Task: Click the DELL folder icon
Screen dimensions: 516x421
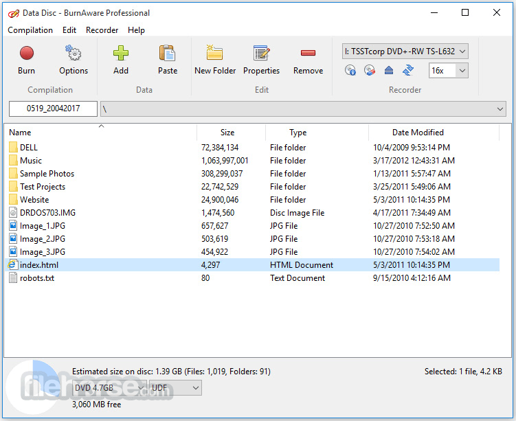Action: [13, 147]
